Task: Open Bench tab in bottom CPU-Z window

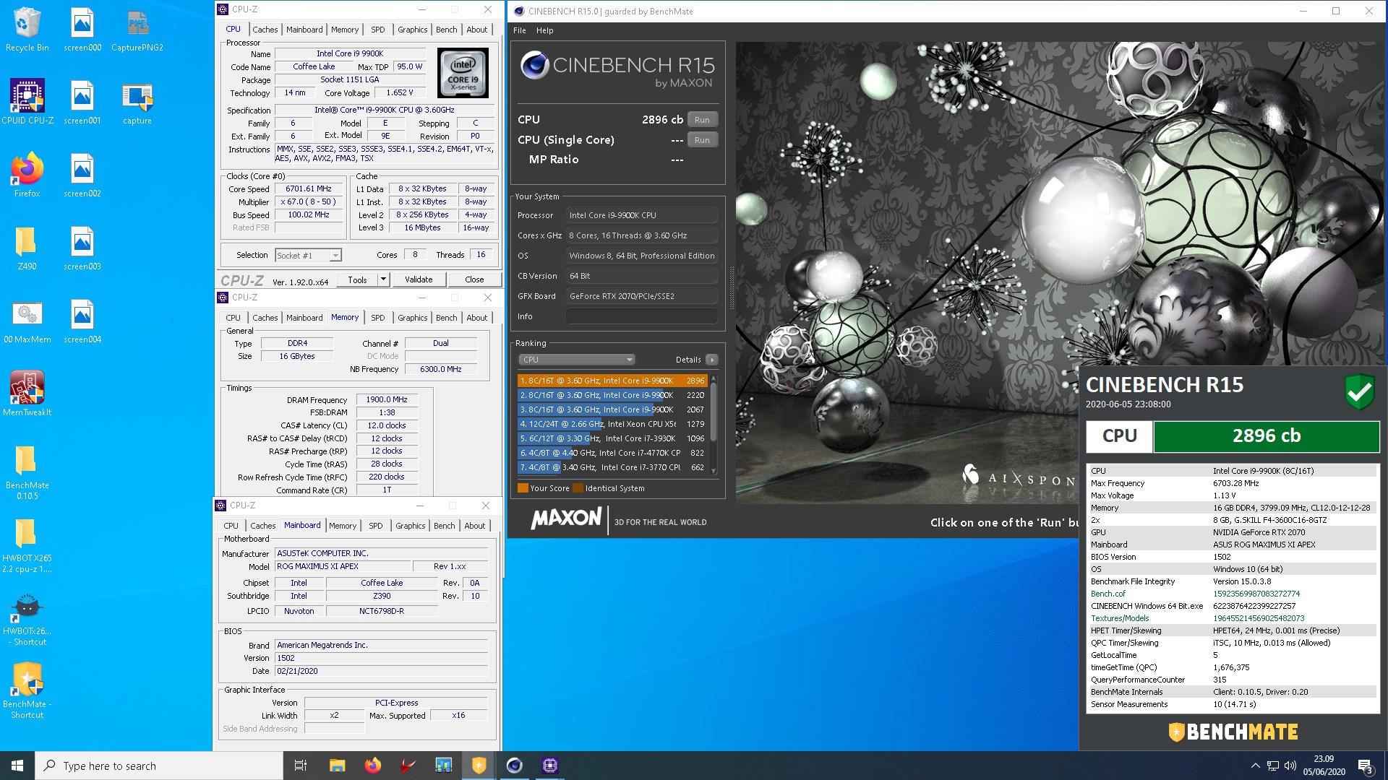Action: pyautogui.click(x=445, y=526)
